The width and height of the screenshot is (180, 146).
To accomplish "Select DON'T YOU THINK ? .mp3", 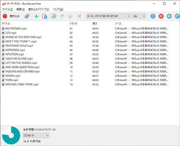I will 21,41.
